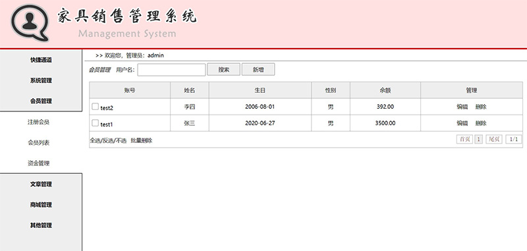
Task: Click the user speech-bubble logo icon
Action: click(30, 22)
